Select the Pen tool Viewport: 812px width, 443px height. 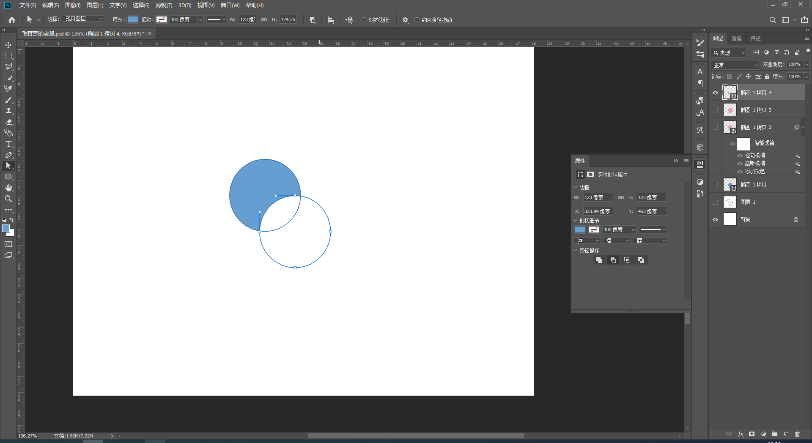click(8, 155)
